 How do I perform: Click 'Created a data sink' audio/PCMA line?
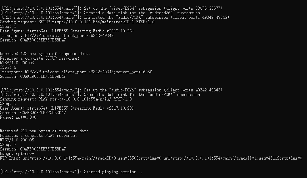click(x=100, y=95)
